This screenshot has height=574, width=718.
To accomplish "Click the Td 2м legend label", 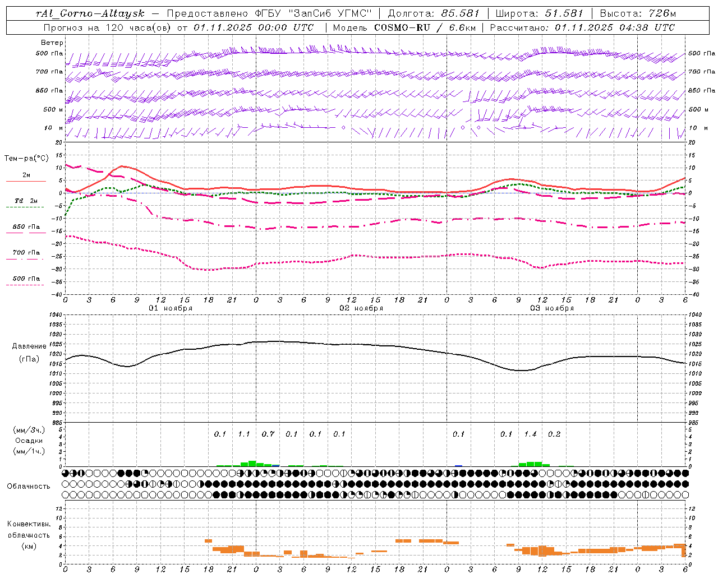I will click(26, 200).
